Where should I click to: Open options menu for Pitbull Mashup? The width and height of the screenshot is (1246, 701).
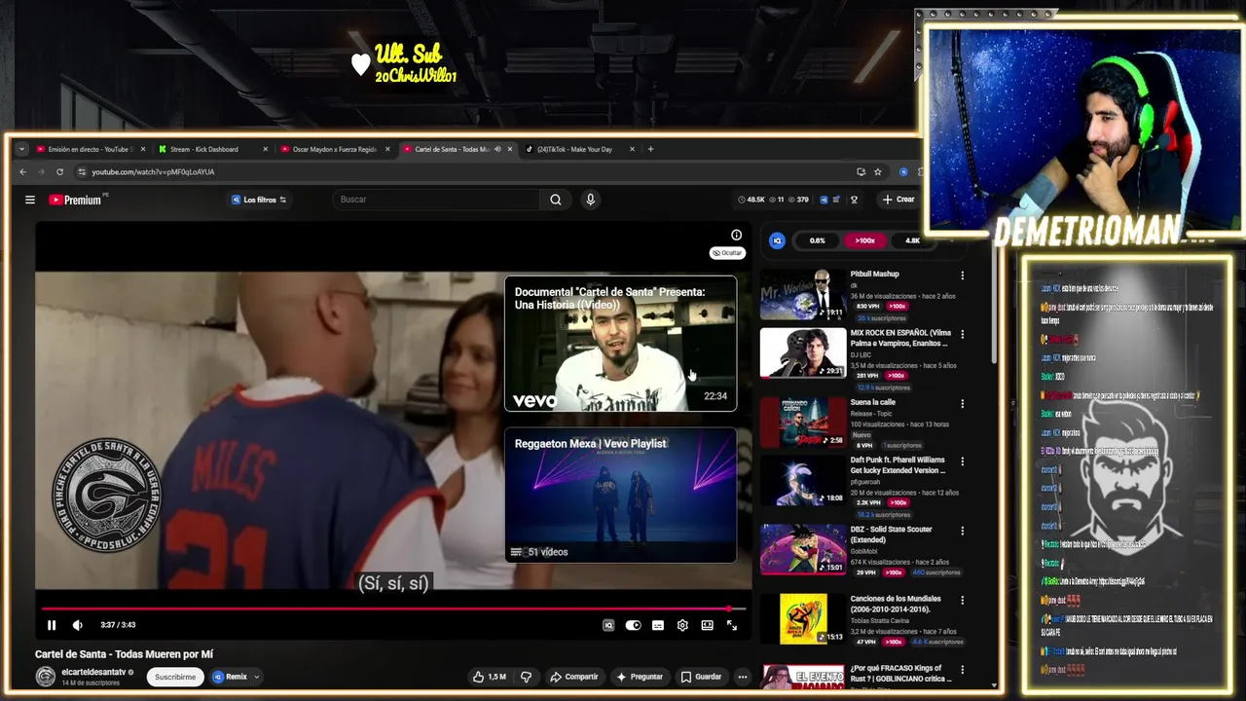(963, 276)
